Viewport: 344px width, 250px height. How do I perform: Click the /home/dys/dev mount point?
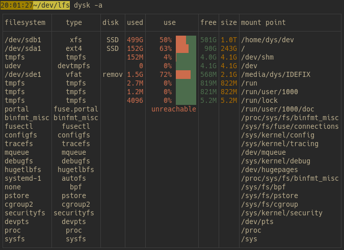coord(268,40)
